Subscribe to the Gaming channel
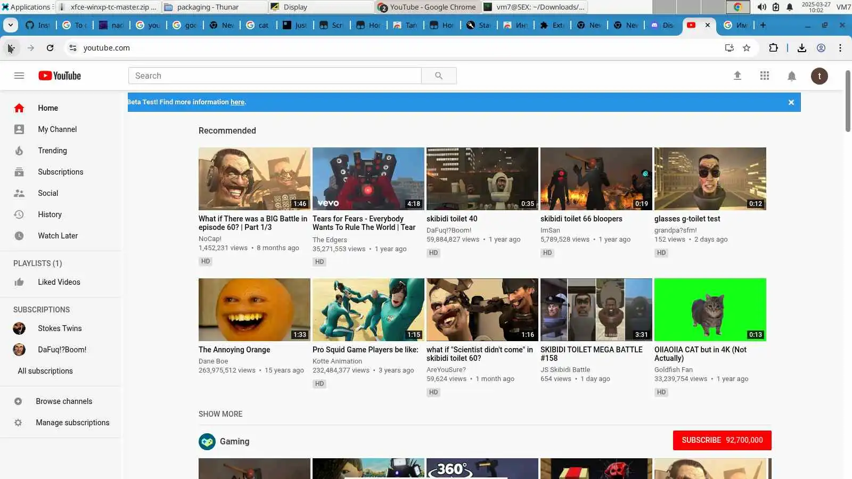The image size is (852, 479). [x=722, y=440]
